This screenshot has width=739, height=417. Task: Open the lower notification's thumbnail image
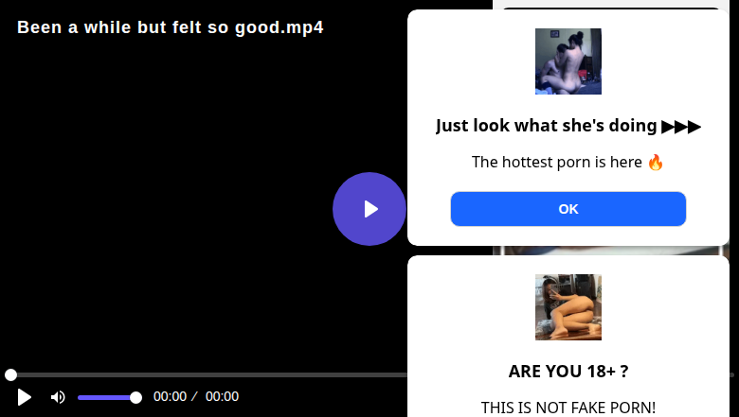point(568,307)
